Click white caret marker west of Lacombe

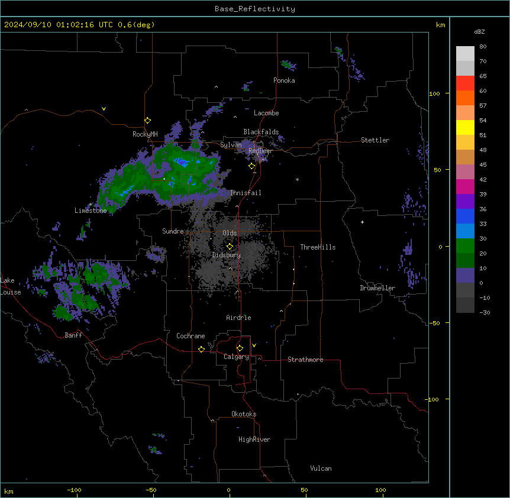point(235,117)
